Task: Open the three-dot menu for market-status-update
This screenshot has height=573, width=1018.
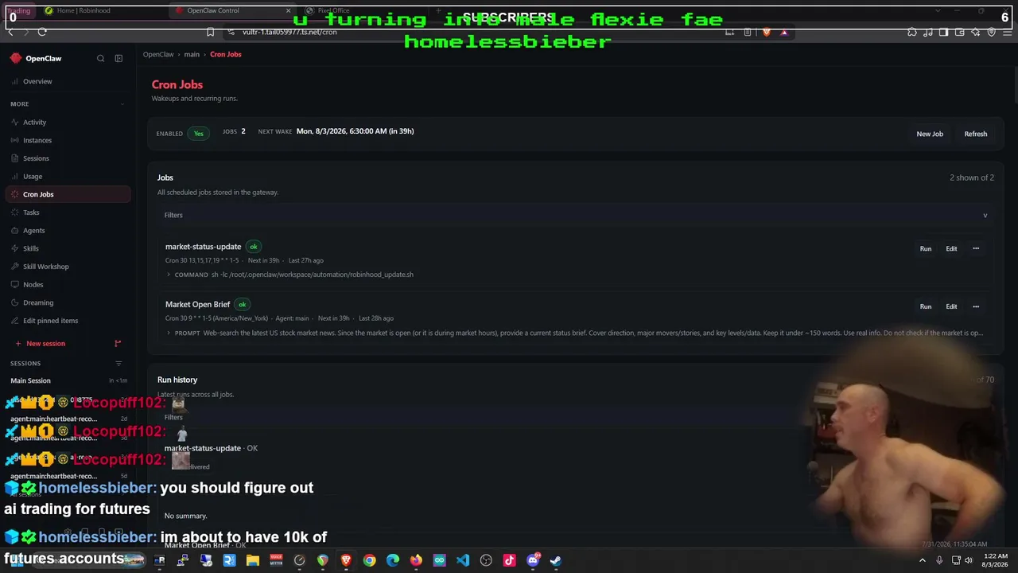Action: [976, 248]
